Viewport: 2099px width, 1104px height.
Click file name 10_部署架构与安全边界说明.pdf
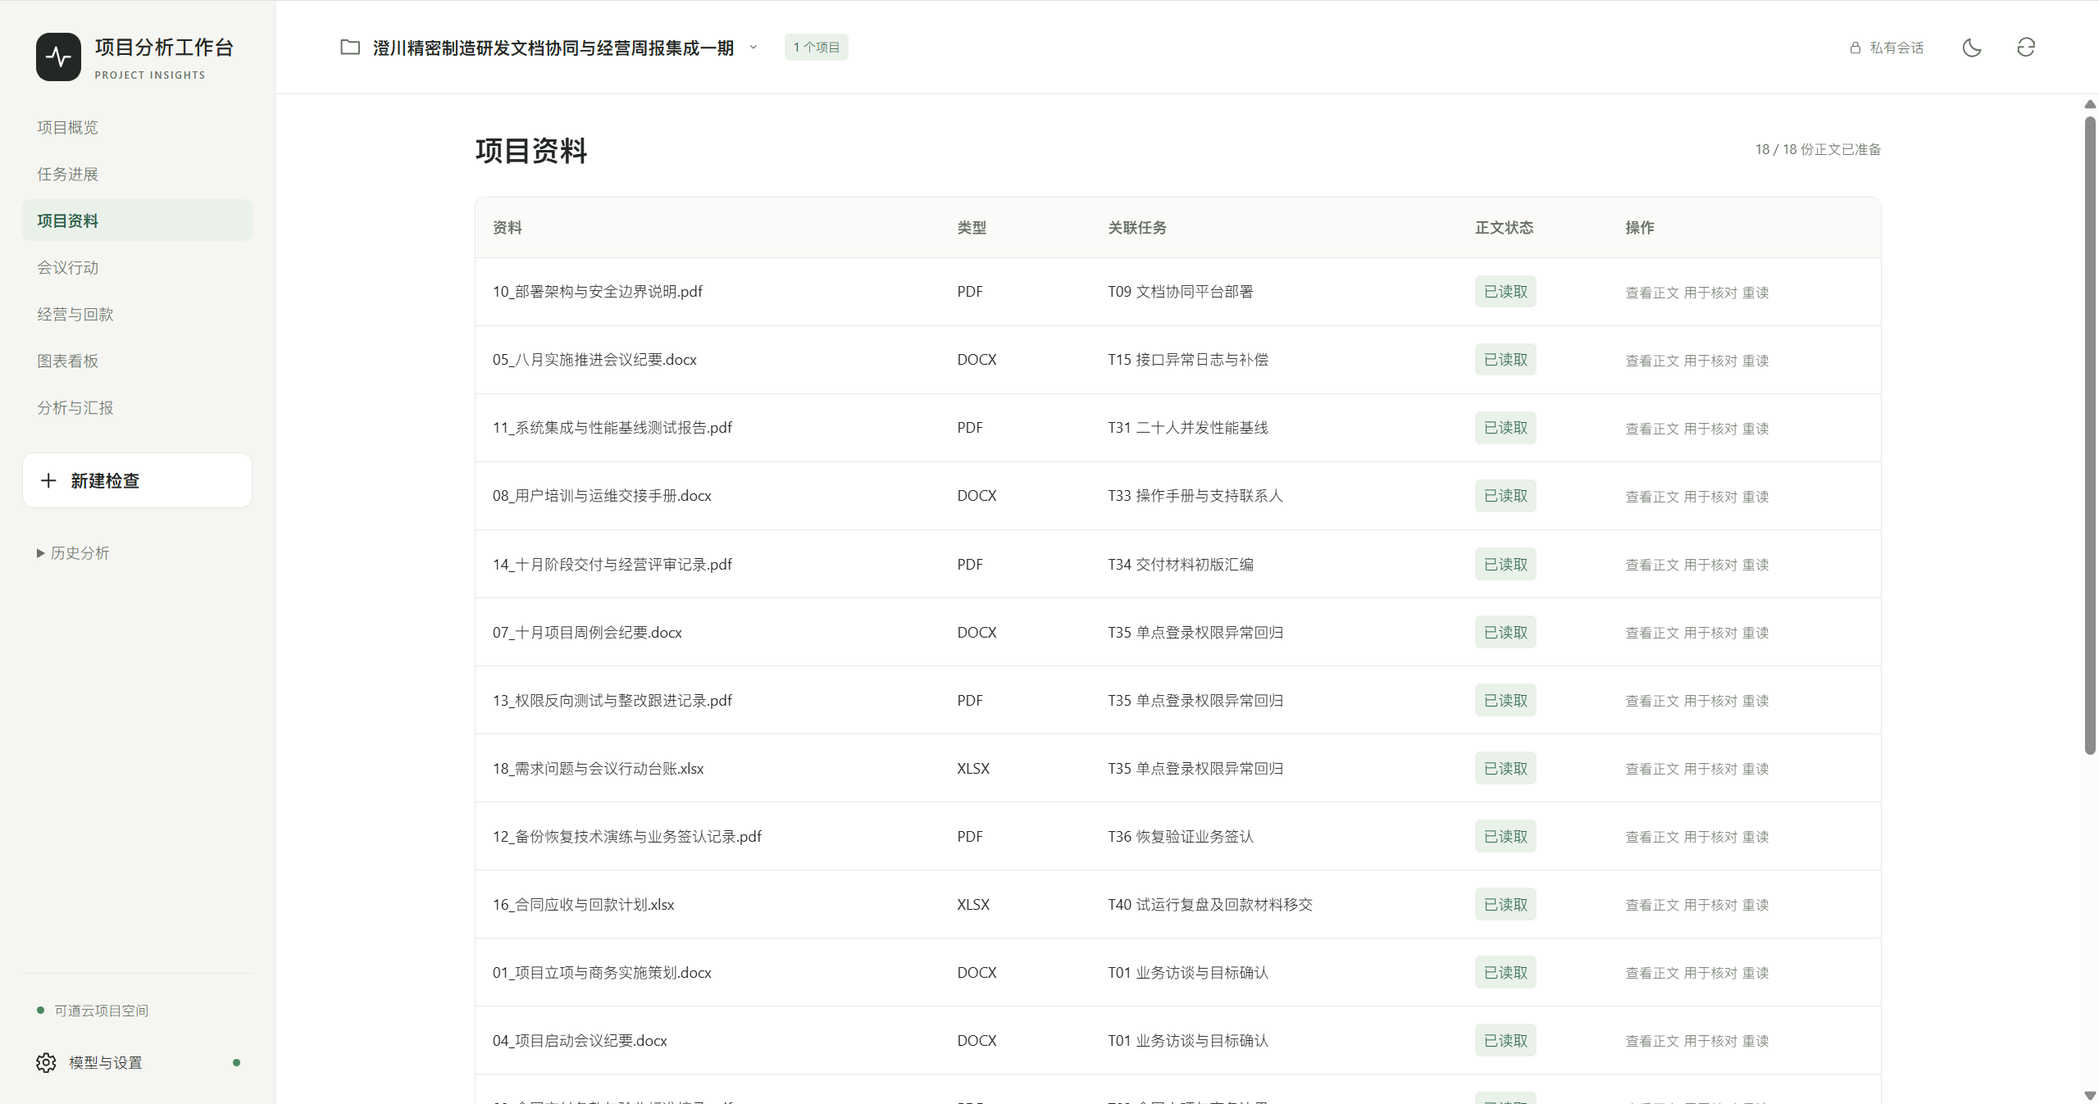pos(597,292)
